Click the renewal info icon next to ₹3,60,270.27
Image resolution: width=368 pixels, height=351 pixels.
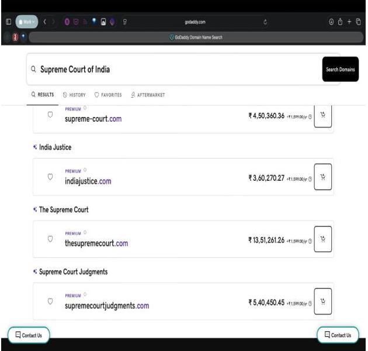tap(310, 179)
